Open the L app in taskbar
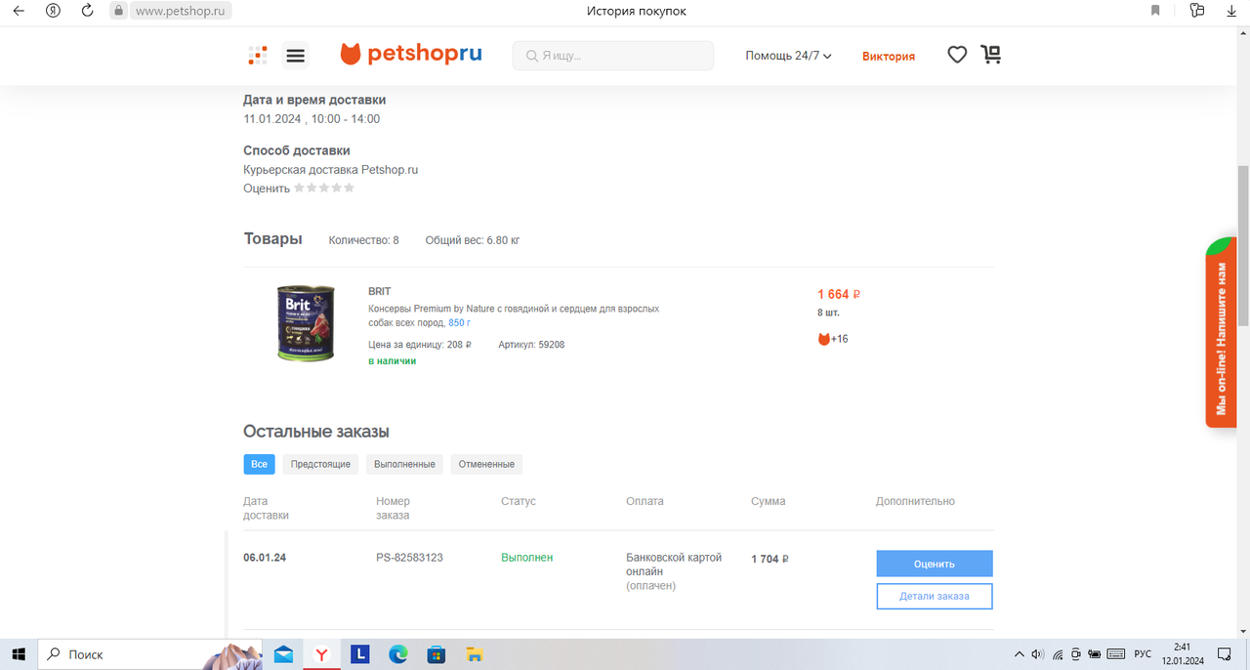 (x=358, y=654)
